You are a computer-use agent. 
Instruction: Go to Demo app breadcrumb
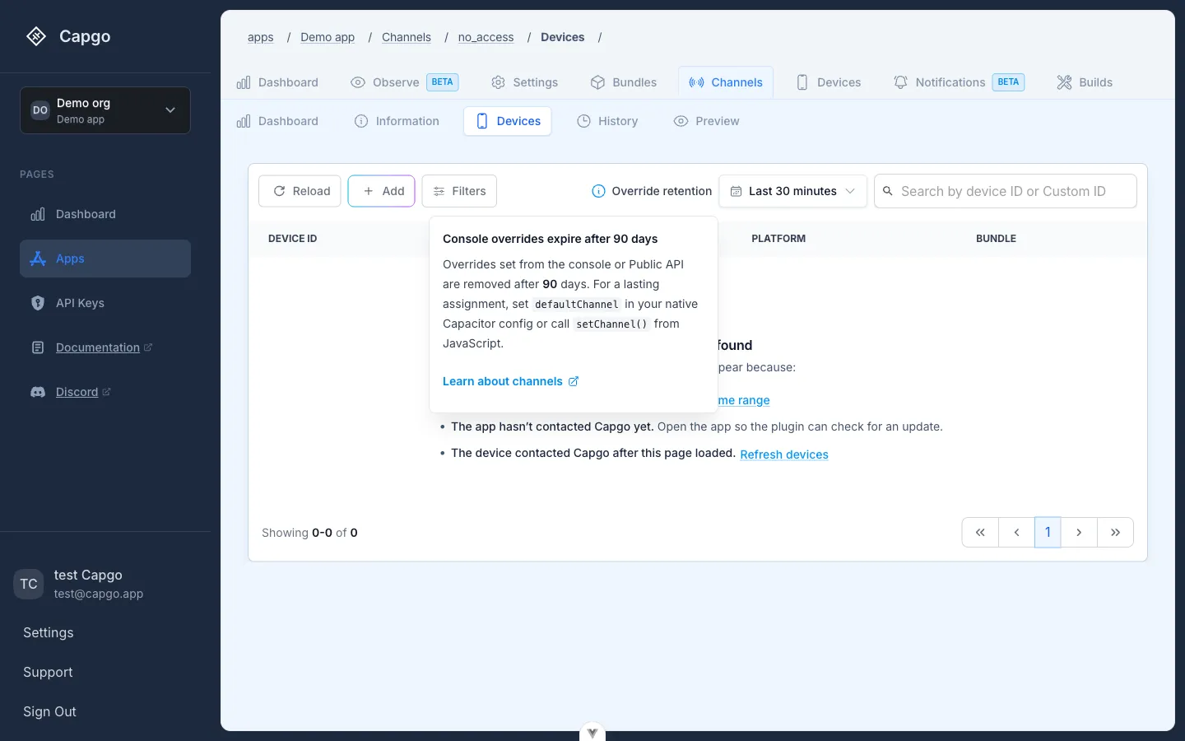pyautogui.click(x=328, y=37)
